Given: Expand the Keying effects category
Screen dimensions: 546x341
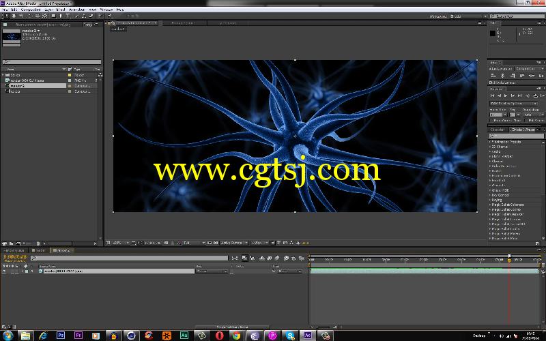Looking at the screenshot, I should click(490, 200).
